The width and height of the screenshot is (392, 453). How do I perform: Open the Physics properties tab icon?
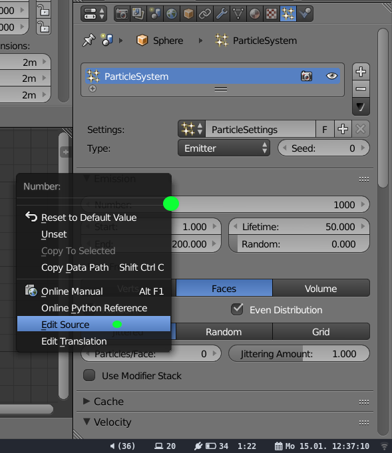click(x=305, y=13)
